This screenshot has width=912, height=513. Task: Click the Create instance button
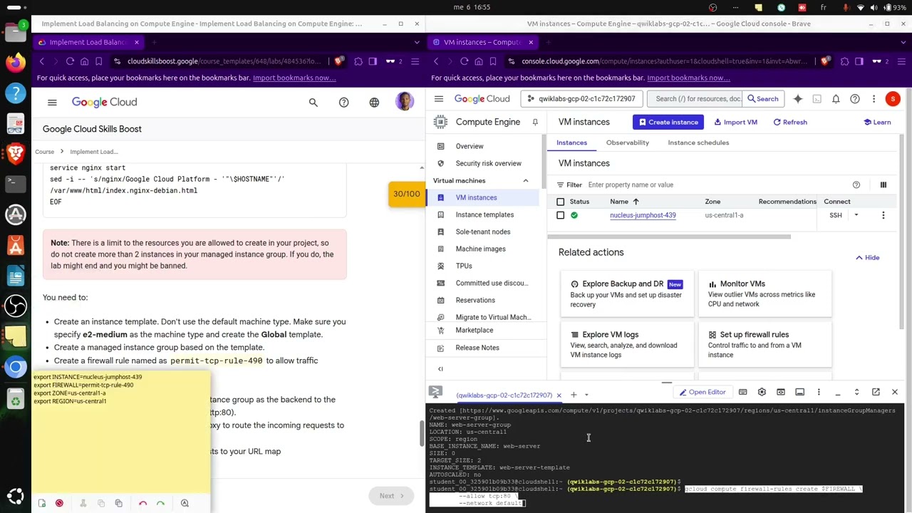[x=668, y=122]
